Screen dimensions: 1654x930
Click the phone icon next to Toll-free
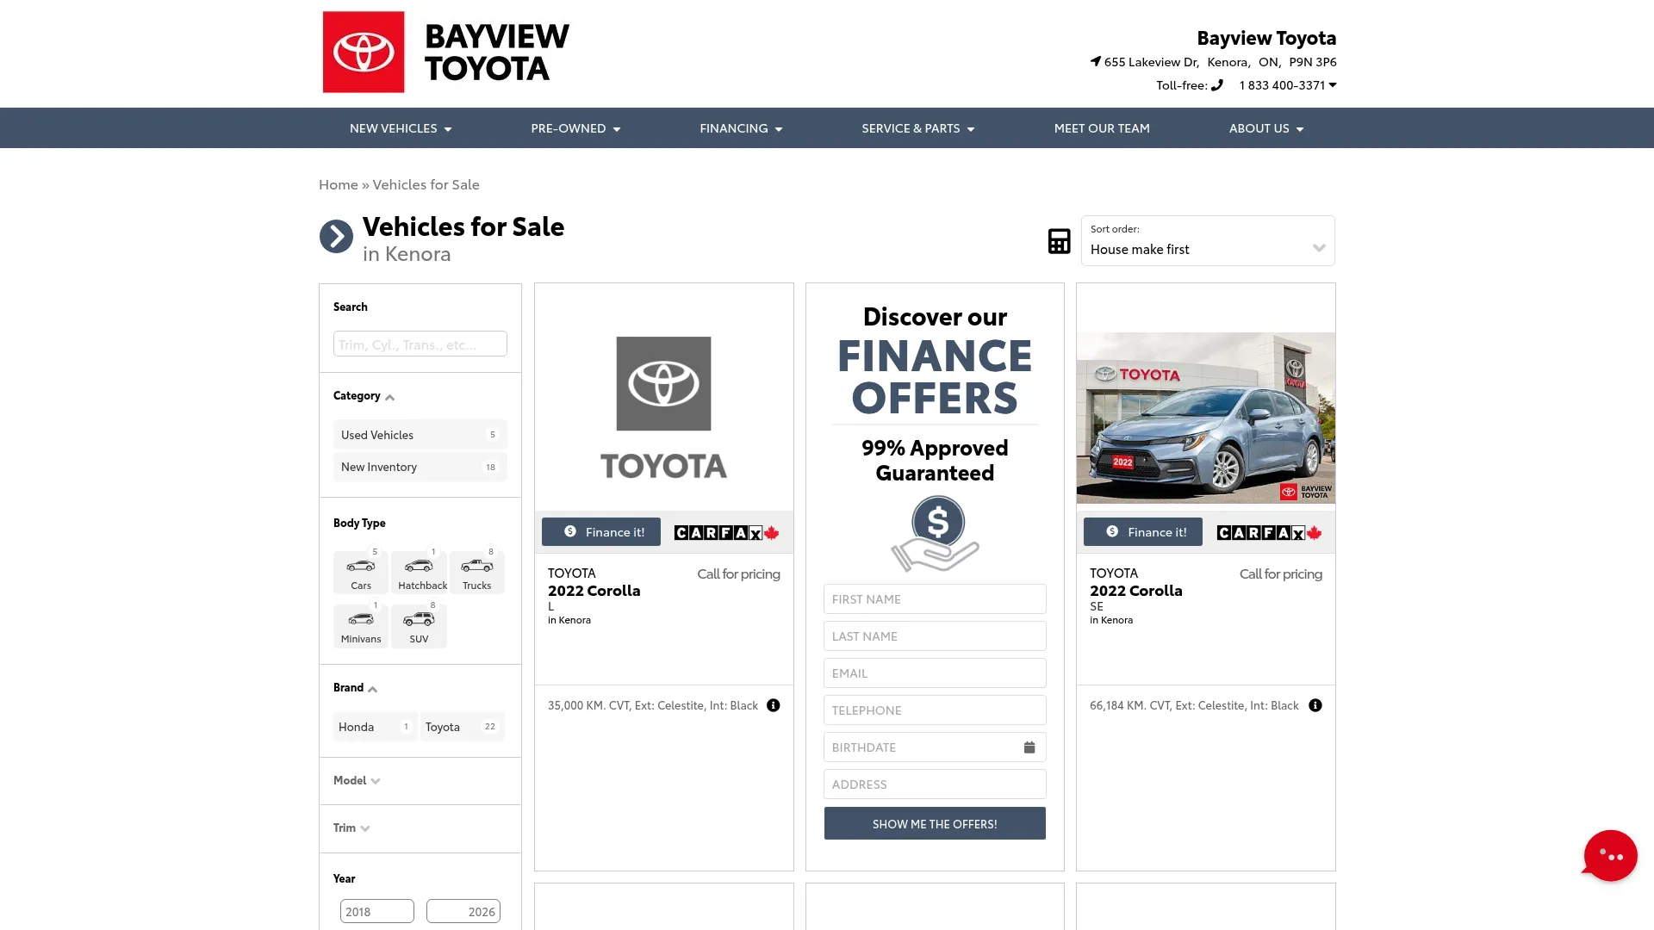point(1217,84)
